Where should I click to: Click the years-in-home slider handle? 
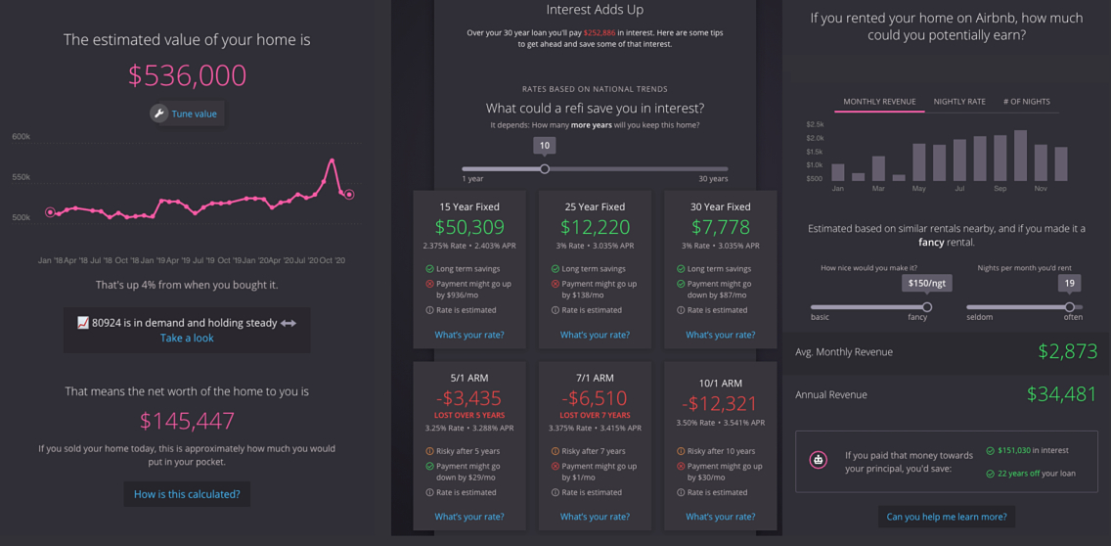point(545,169)
